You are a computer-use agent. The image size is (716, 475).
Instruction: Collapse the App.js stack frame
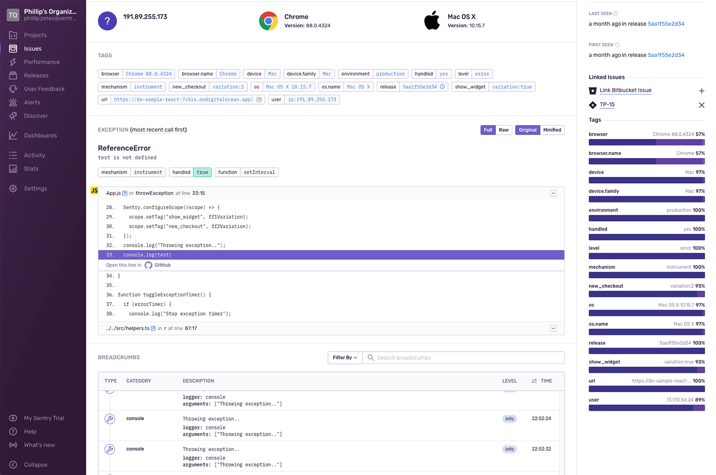pyautogui.click(x=553, y=193)
